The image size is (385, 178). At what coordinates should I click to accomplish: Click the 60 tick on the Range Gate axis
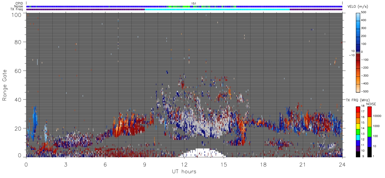(x=18, y=71)
